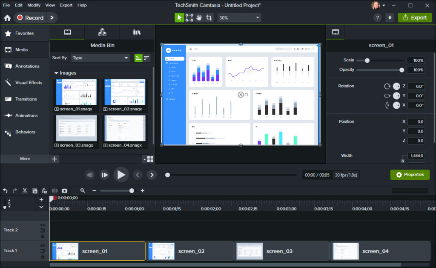Select the Edit arrow tool in the toolbar
The height and width of the screenshot is (268, 436).
179,17
